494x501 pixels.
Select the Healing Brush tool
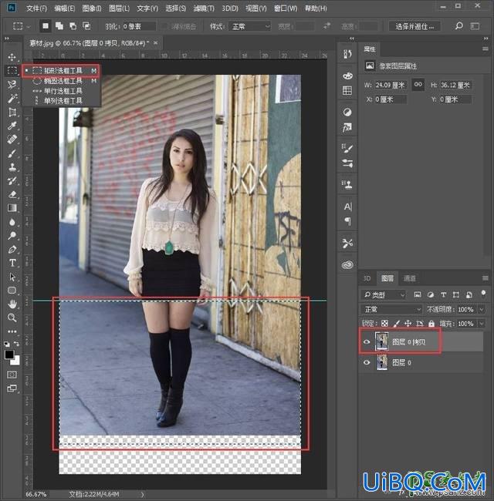(x=12, y=140)
